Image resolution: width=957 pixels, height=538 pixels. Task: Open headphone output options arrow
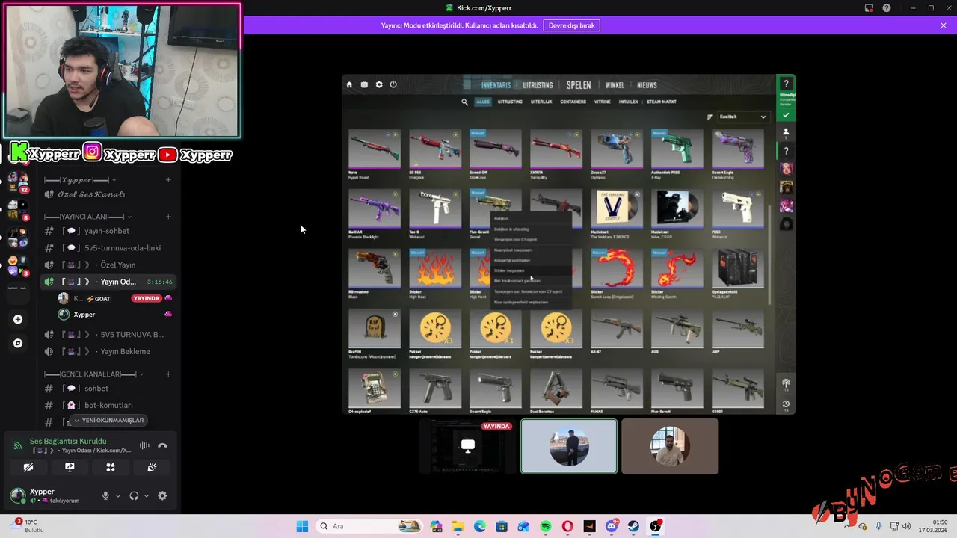146,495
